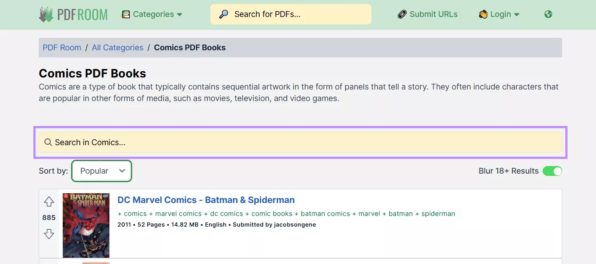Screen dimensions: 596x264
Task: Click the book icon next to Categories
Action: point(126,14)
